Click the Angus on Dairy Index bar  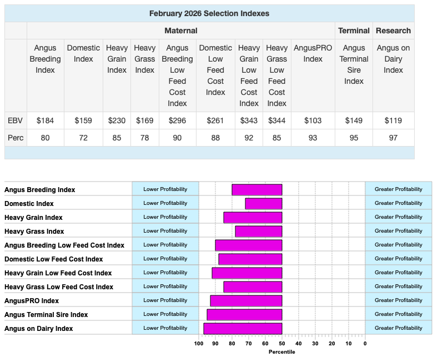[x=243, y=329]
